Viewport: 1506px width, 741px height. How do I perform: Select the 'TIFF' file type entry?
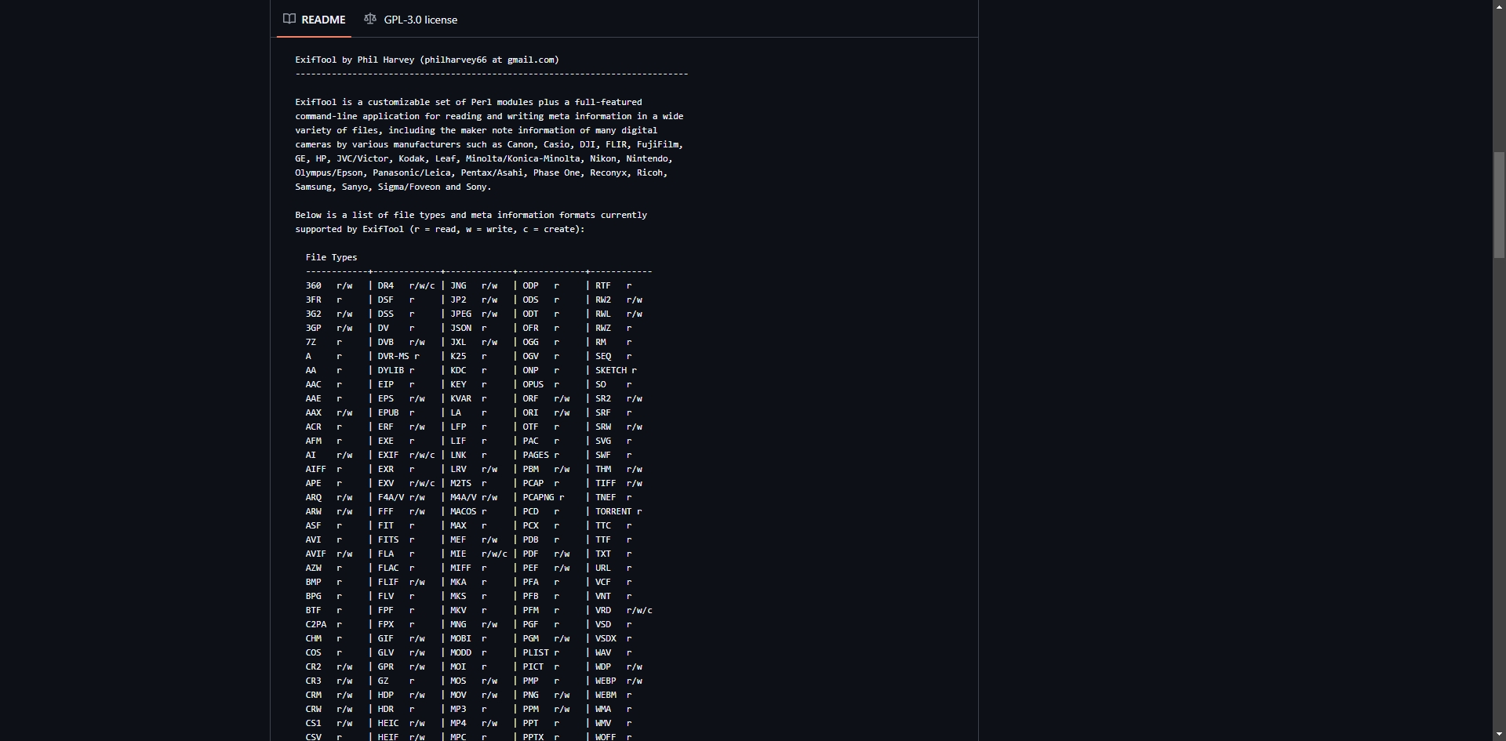[605, 483]
